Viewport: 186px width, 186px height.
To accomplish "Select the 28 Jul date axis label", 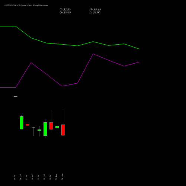I will (x=32, y=177).
